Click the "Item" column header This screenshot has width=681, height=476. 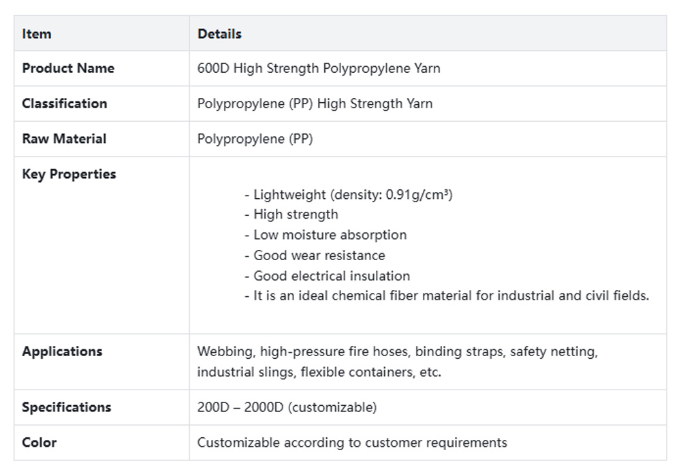tap(37, 33)
